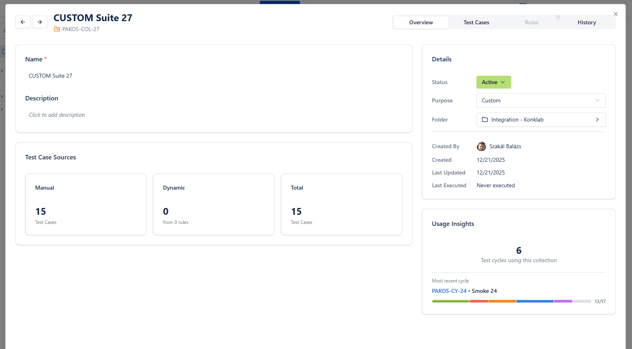This screenshot has width=632, height=349.
Task: Select the Overview tab
Action: 421,22
